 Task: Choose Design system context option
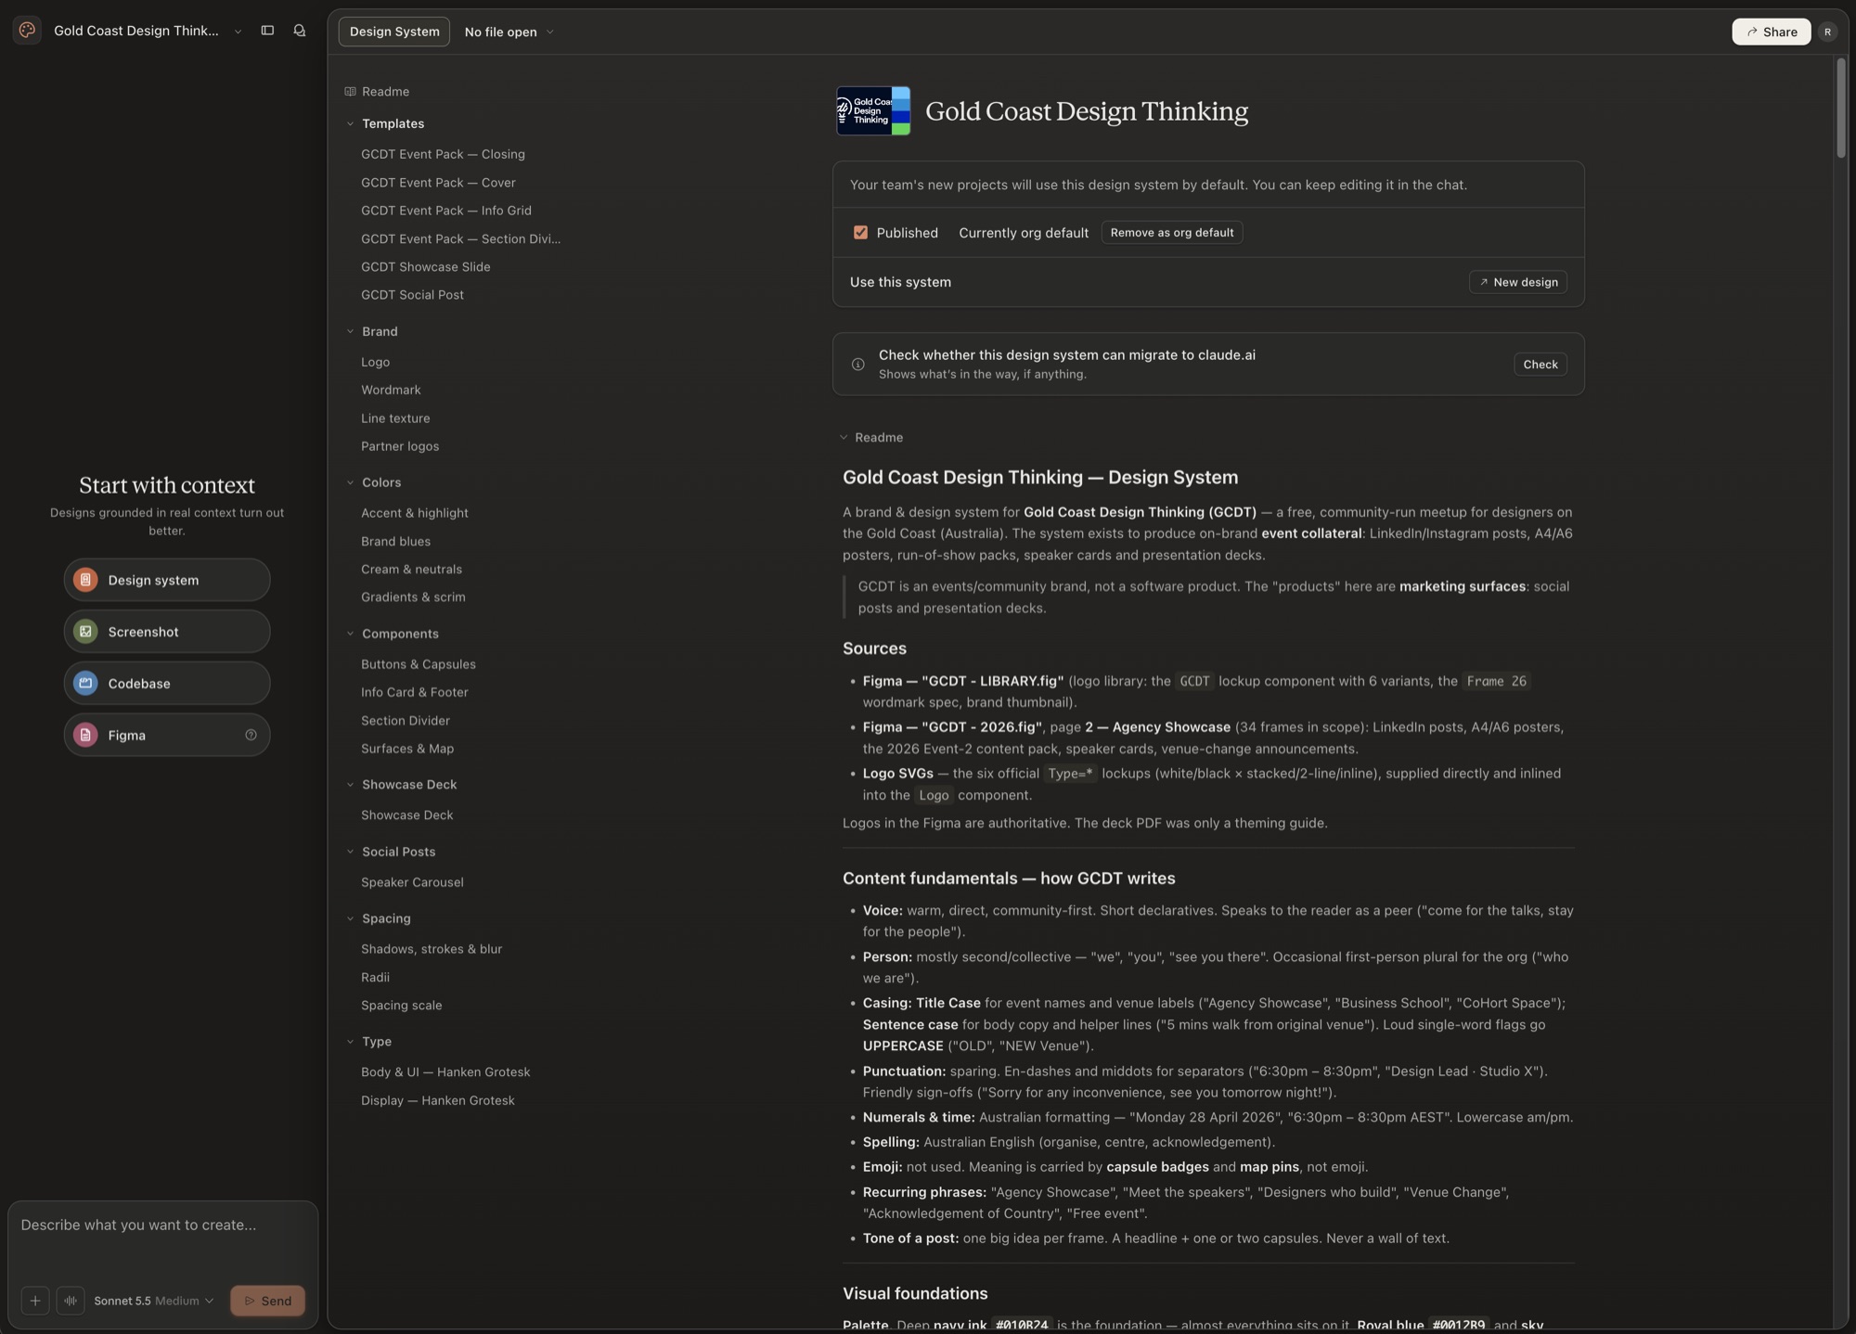tap(167, 580)
